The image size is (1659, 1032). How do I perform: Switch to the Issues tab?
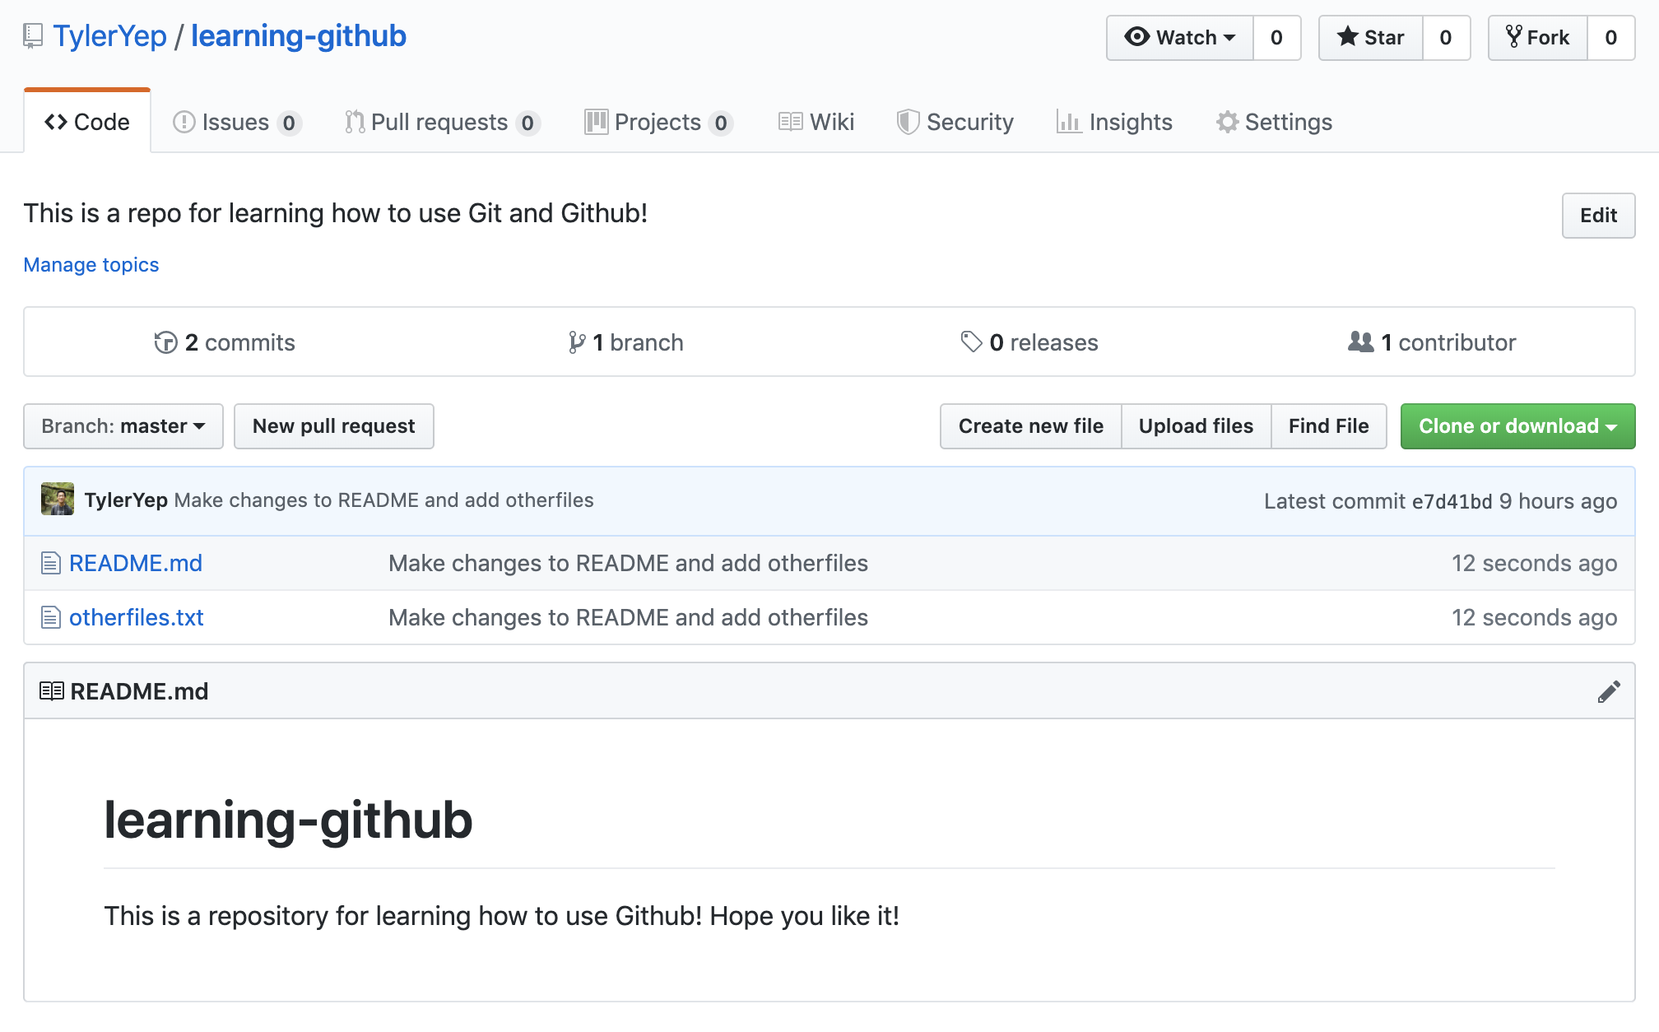236,123
